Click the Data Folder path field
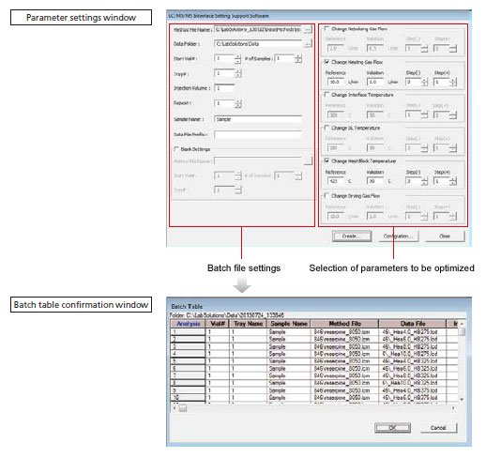 point(258,44)
